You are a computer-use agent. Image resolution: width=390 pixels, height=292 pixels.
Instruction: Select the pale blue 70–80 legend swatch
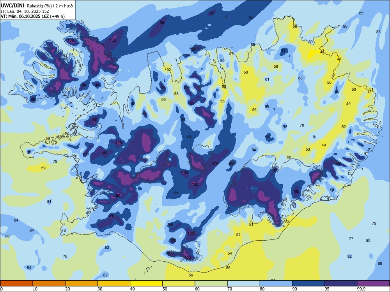243,283
